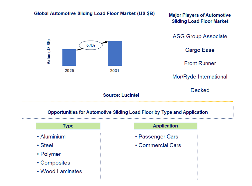Select the 'Aluminium' bullet item
252x186 pixels.
[51, 137]
